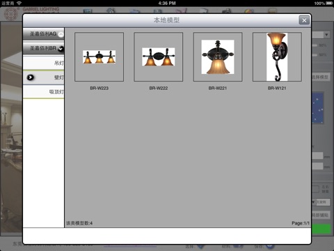The height and width of the screenshot is (251, 334).
Task: Click the BR-W121 model name label
Action: click(277, 89)
